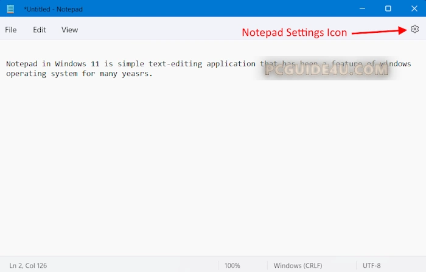Click the UTF-8 encoding indicator
The image size is (426, 272).
[372, 265]
